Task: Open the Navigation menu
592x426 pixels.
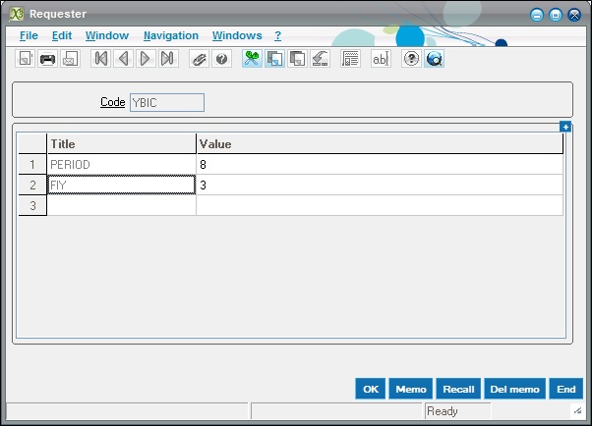Action: (171, 35)
